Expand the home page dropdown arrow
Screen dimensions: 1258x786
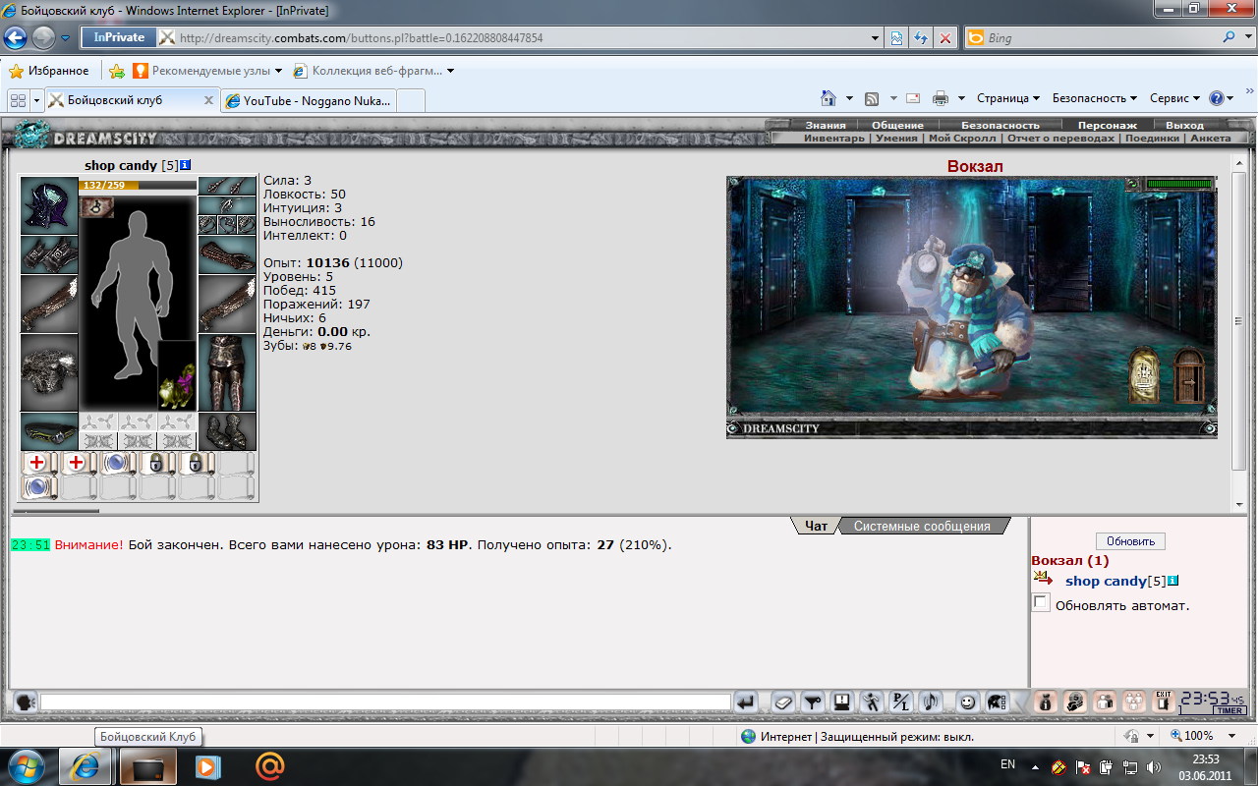[x=849, y=98]
